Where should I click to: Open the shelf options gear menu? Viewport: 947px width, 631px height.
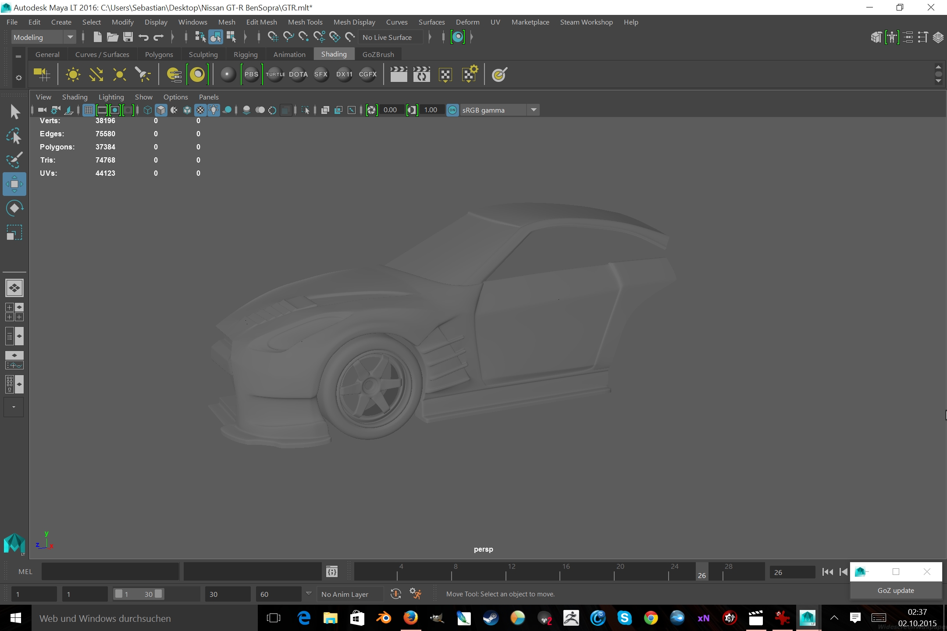18,78
